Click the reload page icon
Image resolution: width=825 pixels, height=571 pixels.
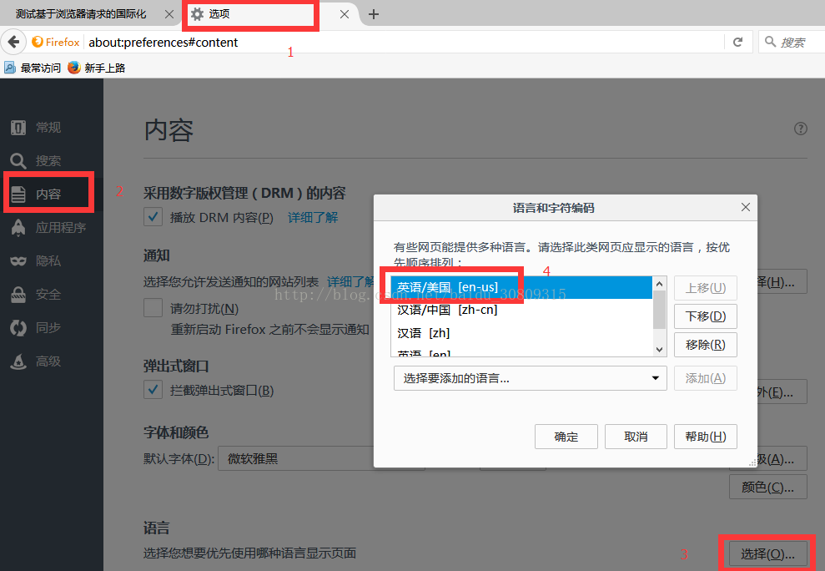737,42
